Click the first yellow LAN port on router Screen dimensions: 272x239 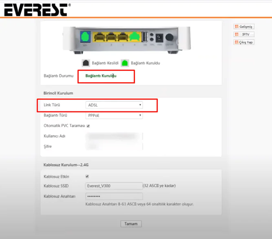[99, 37]
